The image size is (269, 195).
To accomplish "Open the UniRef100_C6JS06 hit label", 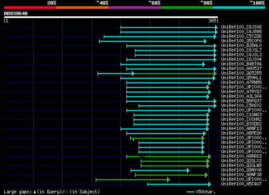I will tap(241, 27).
